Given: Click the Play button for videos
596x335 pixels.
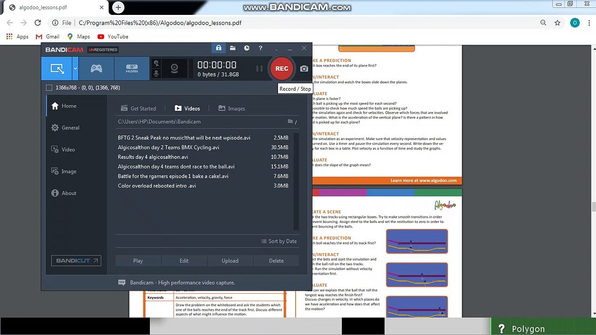Looking at the screenshot, I should coord(138,261).
